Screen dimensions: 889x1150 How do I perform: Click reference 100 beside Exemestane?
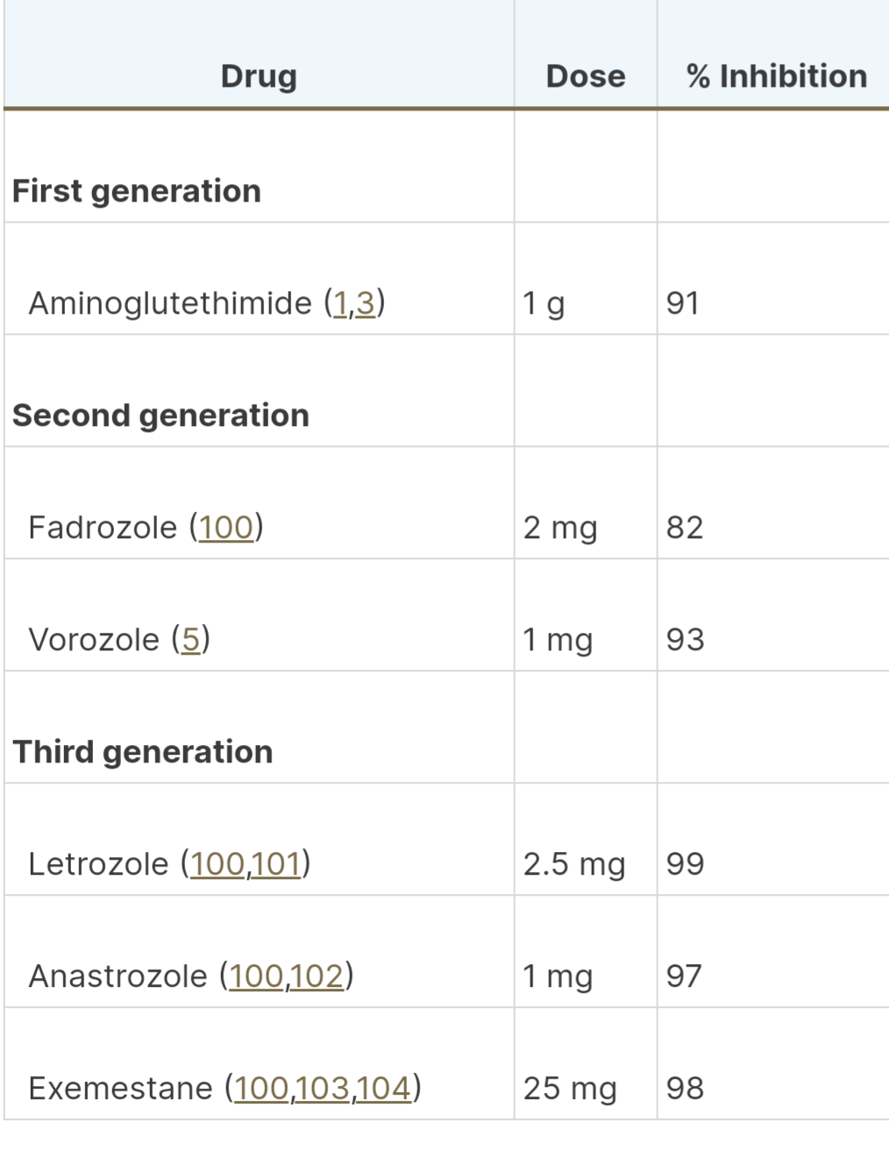point(261,1090)
